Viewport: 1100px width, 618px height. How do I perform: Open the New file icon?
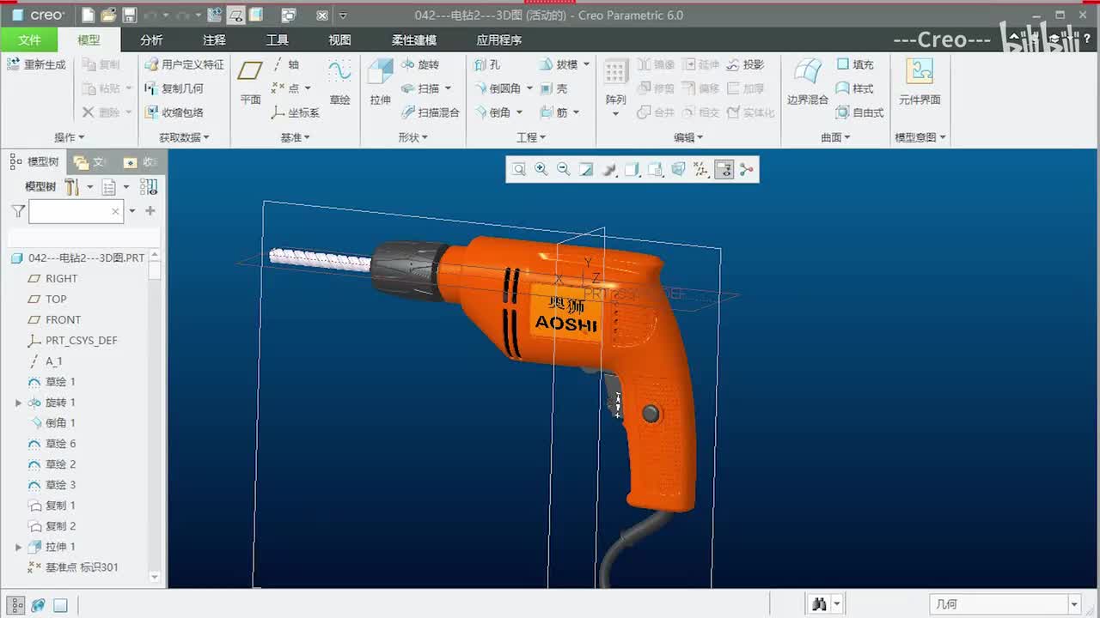tap(88, 15)
